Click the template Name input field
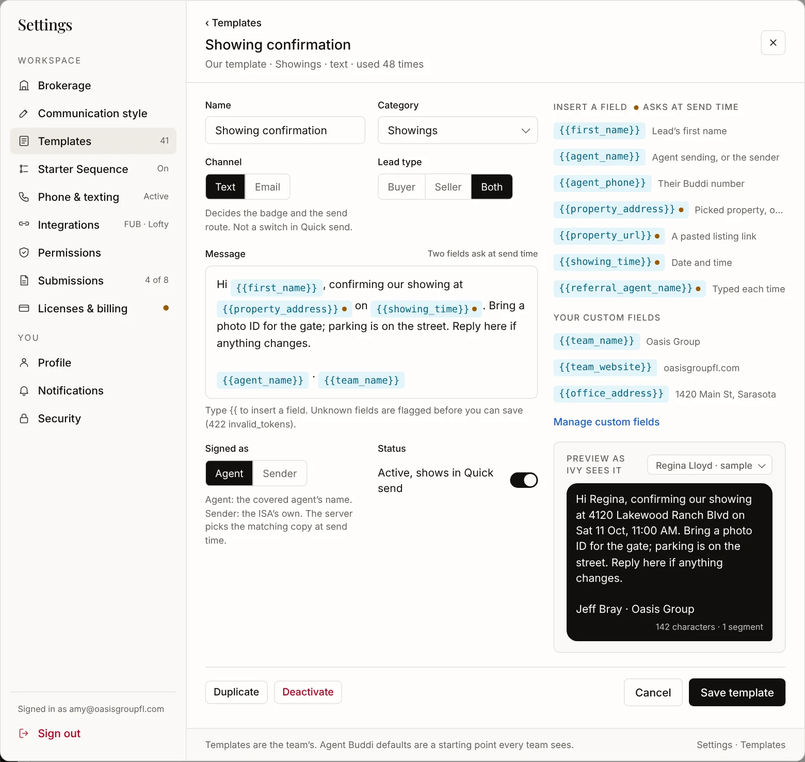 (285, 131)
